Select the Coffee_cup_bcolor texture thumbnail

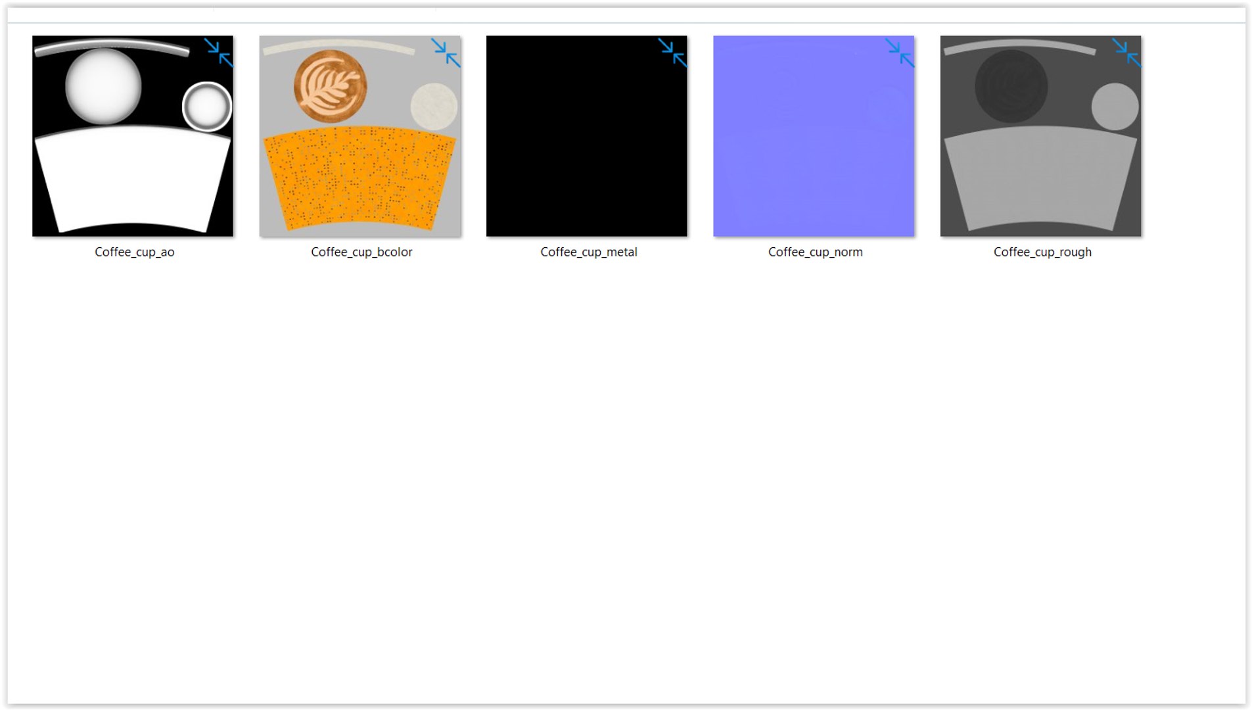click(360, 136)
